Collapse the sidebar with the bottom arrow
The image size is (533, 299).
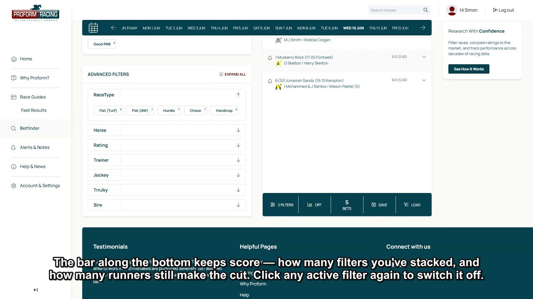[x=35, y=290]
